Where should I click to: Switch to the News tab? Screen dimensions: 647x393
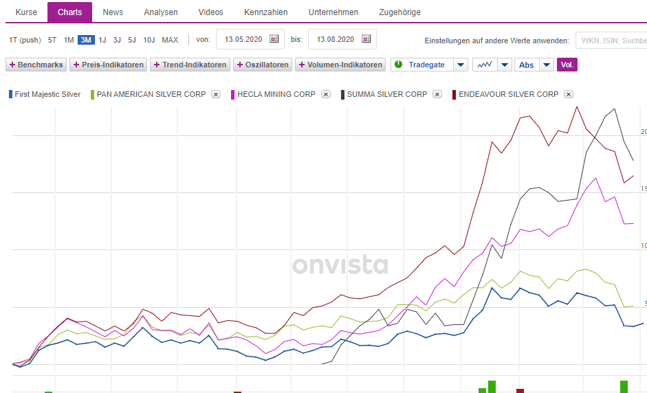113,12
